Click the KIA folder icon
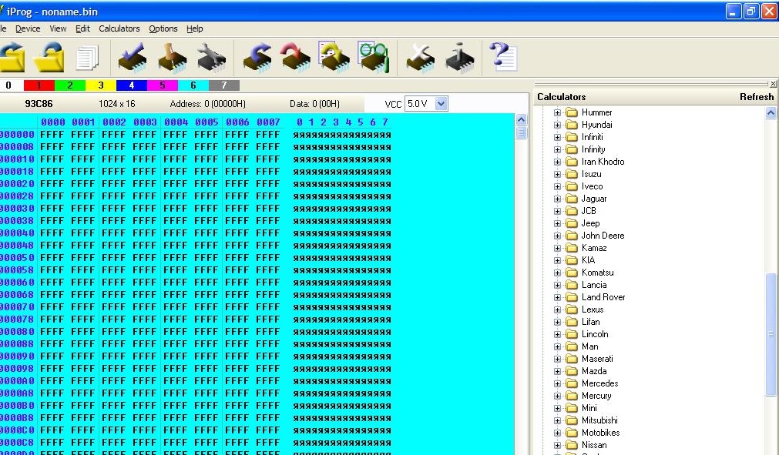This screenshot has width=779, height=455. (x=572, y=260)
